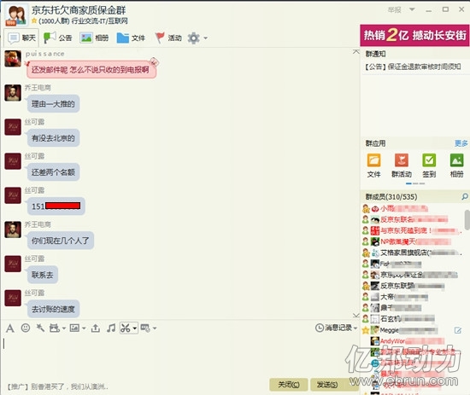Click the pink message bubble 还发邮件呢

[91, 69]
